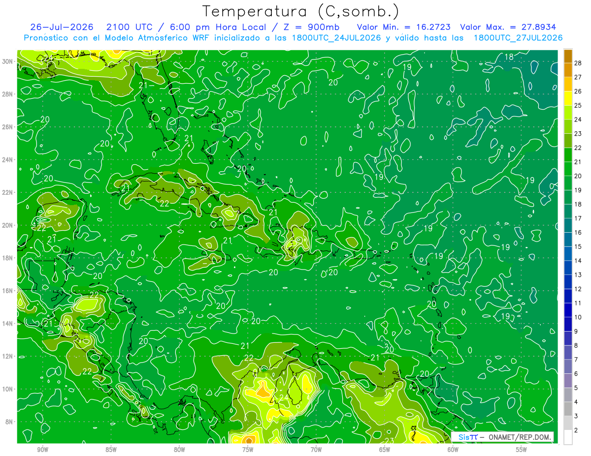Click the time text '2100 UTC'
Viewport: 591px width, 456px height.
click(130, 27)
